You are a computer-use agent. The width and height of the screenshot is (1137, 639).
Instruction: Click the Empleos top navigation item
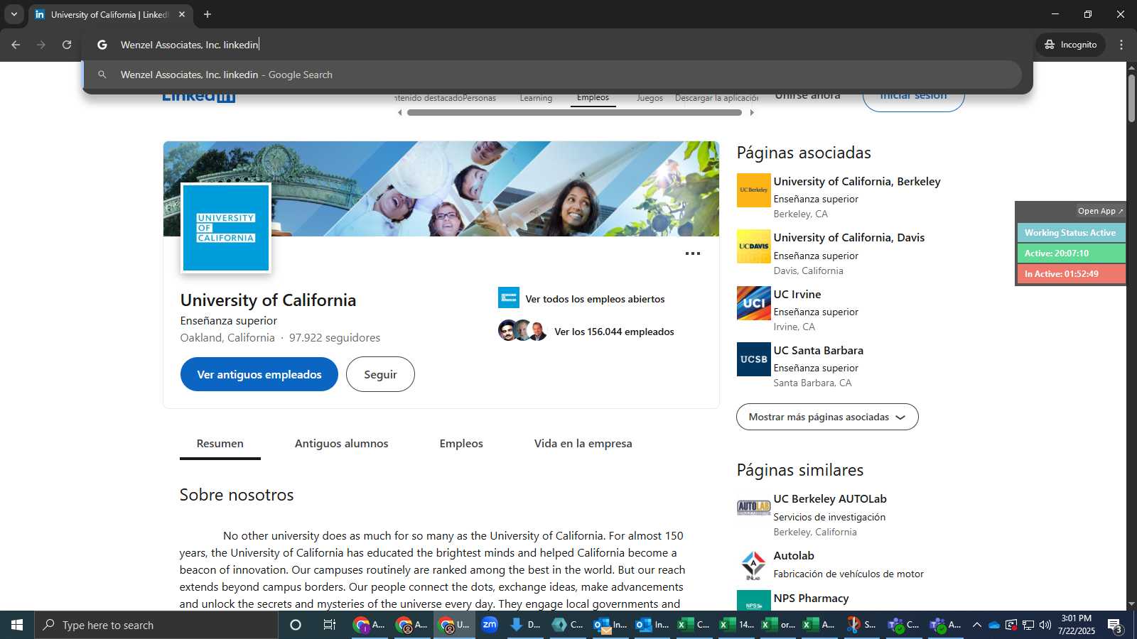(593, 98)
